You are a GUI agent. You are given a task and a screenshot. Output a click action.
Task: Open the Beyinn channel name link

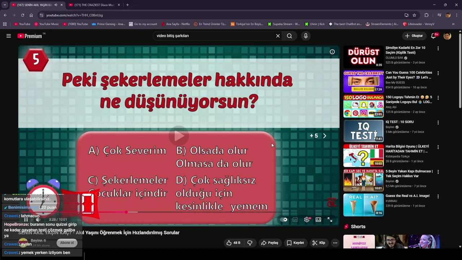click(x=36, y=240)
